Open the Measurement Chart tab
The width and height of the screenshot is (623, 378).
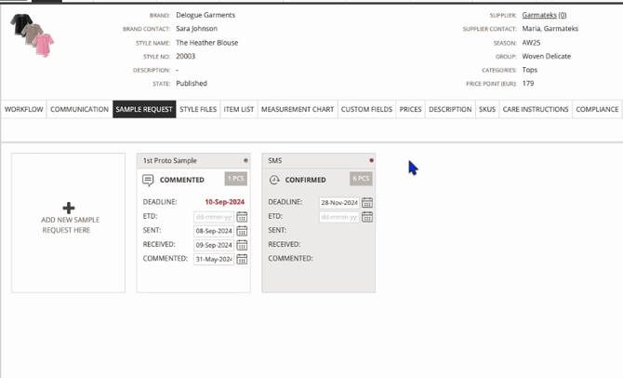click(x=298, y=110)
